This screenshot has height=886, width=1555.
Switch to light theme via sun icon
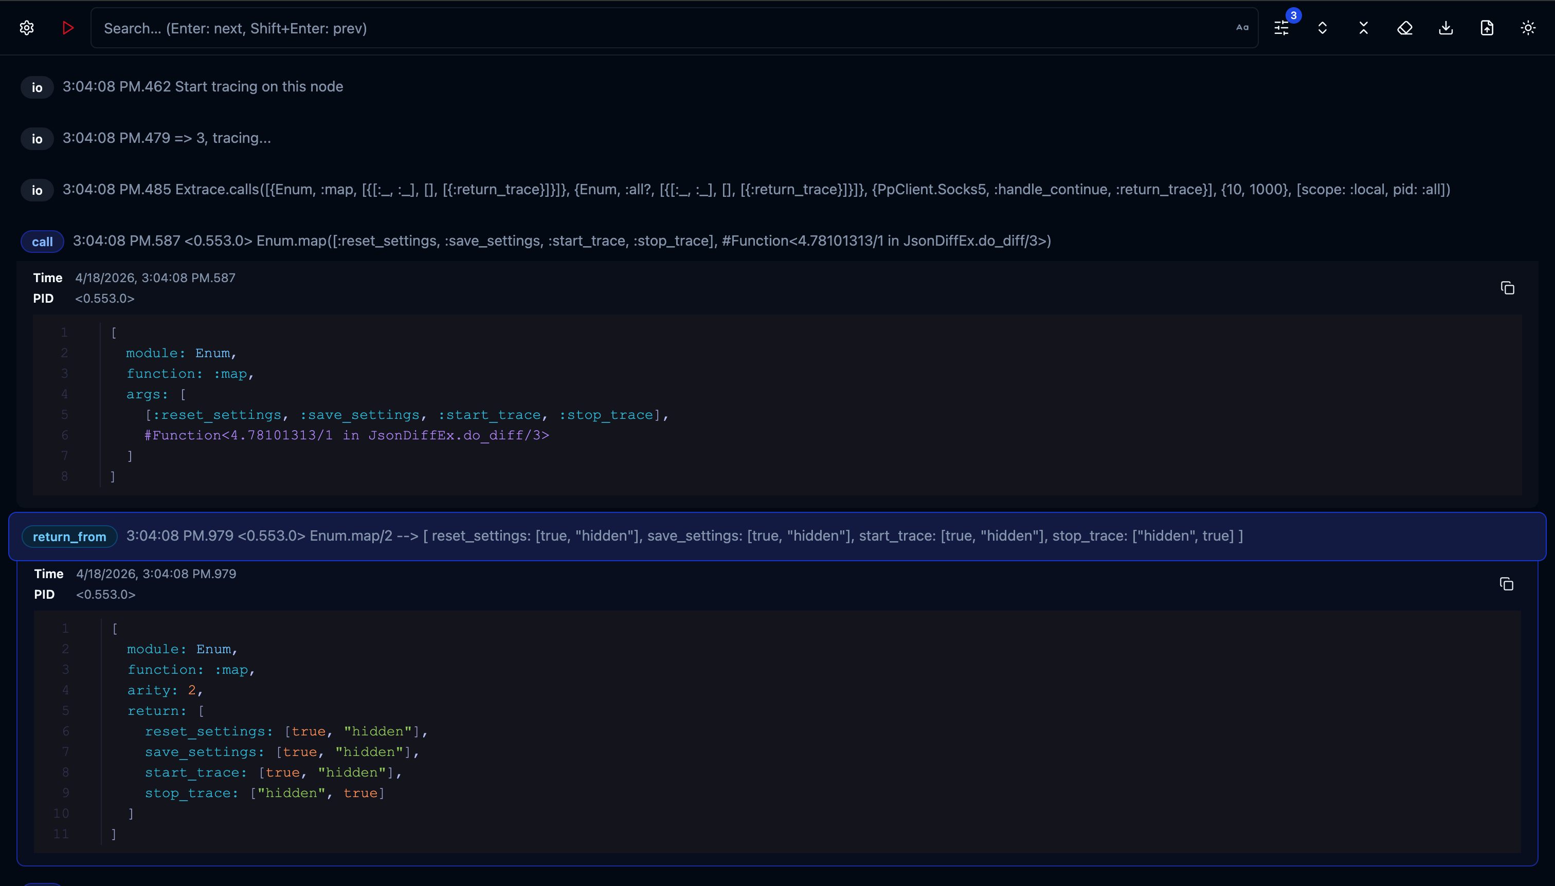tap(1529, 28)
